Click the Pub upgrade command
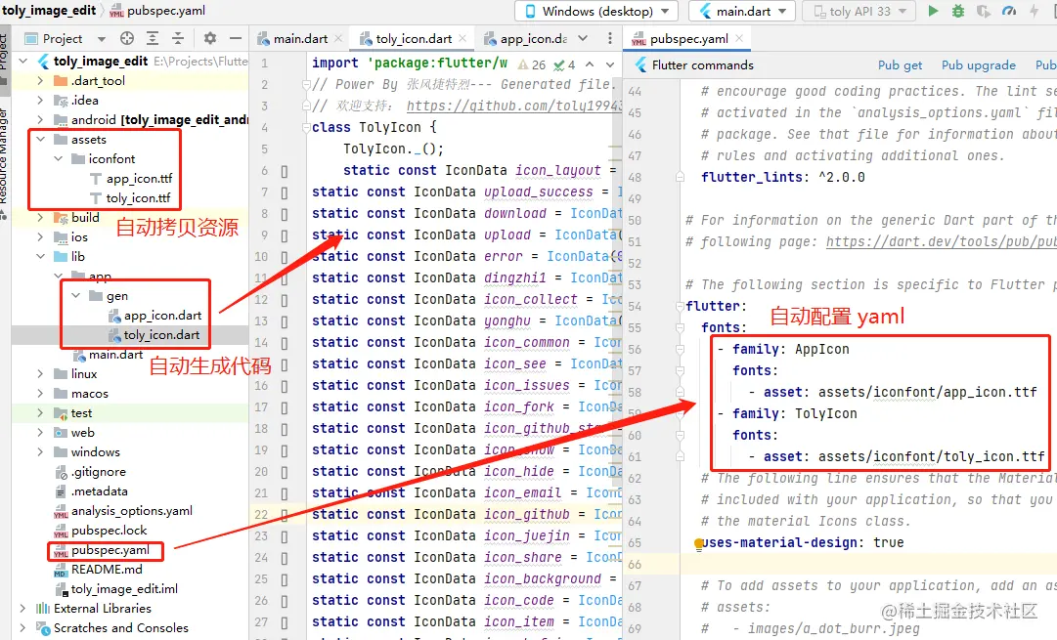 (978, 64)
